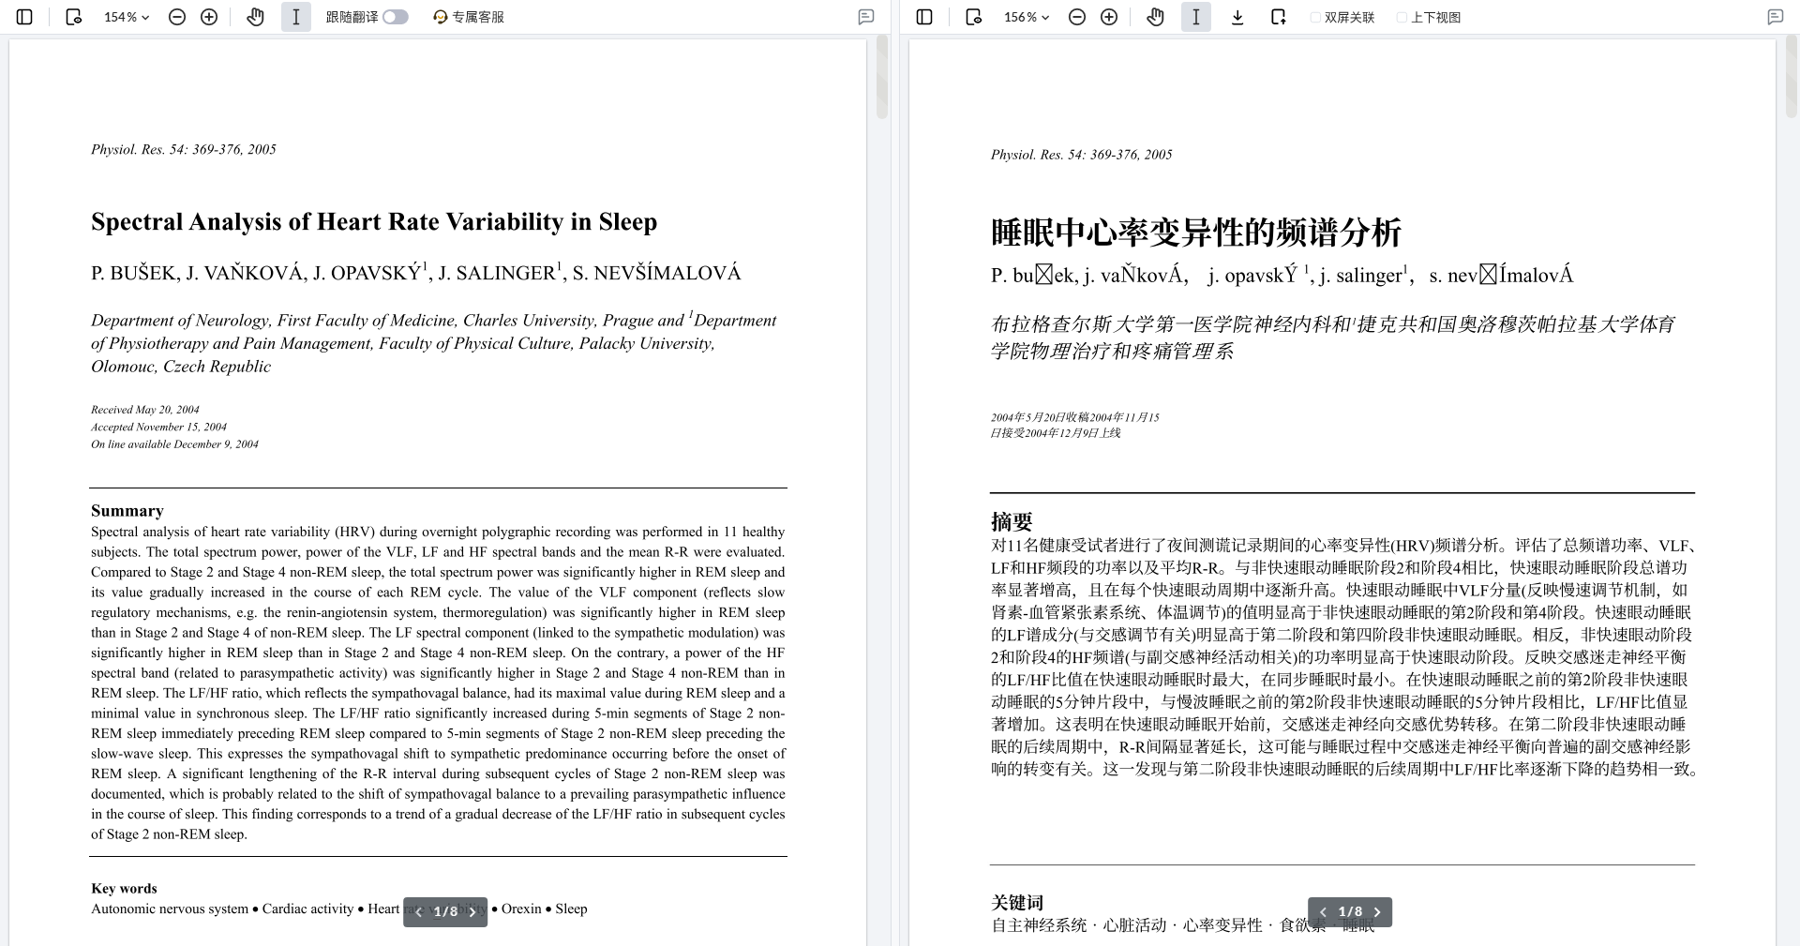
Task: Toggle sidebar in left original pane
Action: (25, 17)
